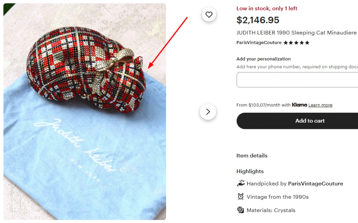Go to next product photo with arrow
The height and width of the screenshot is (223, 358).
tap(208, 112)
